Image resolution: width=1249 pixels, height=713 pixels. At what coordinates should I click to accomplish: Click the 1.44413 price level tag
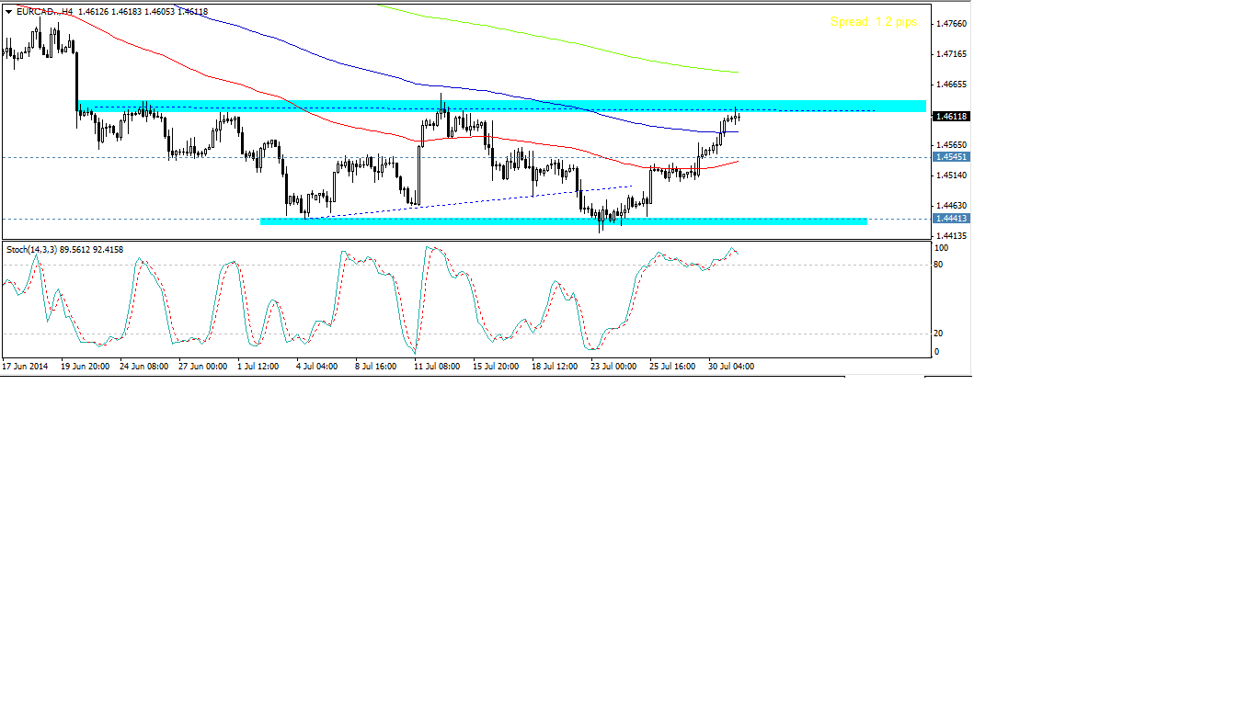[951, 219]
